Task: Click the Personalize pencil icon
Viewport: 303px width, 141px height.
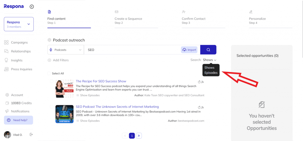Action: [x=251, y=12]
